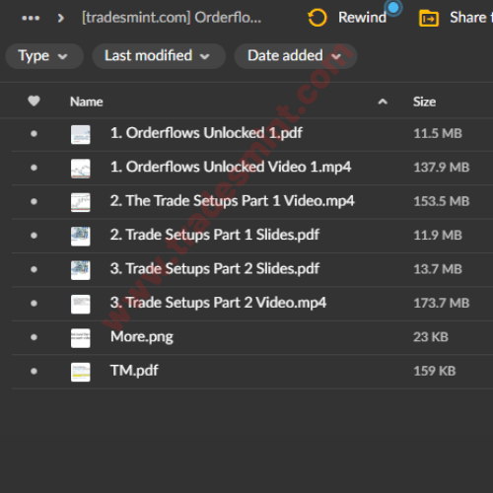Select file name 3. Trade Setups Part 2 Slides.pdf
This screenshot has height=493, width=493.
tap(215, 269)
